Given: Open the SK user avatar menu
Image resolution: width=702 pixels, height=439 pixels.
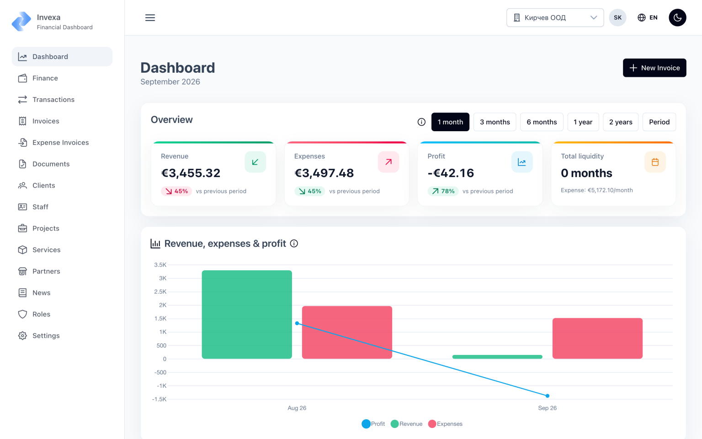Looking at the screenshot, I should tap(617, 18).
